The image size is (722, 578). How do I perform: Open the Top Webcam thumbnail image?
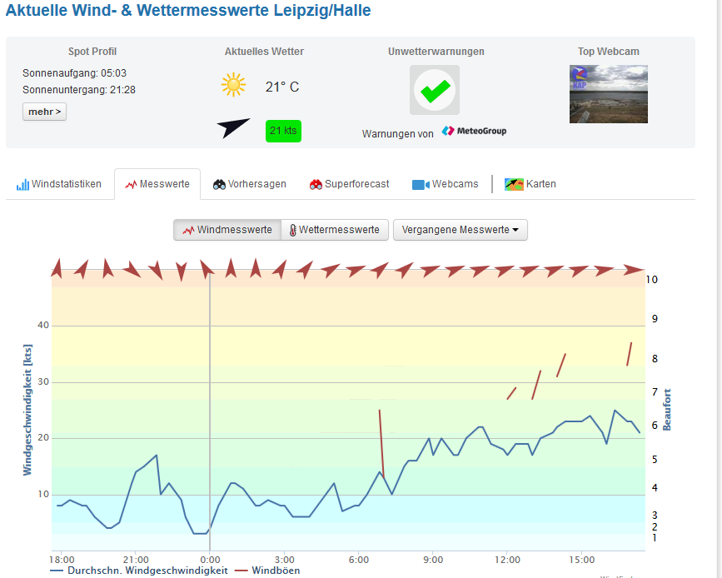coord(608,94)
